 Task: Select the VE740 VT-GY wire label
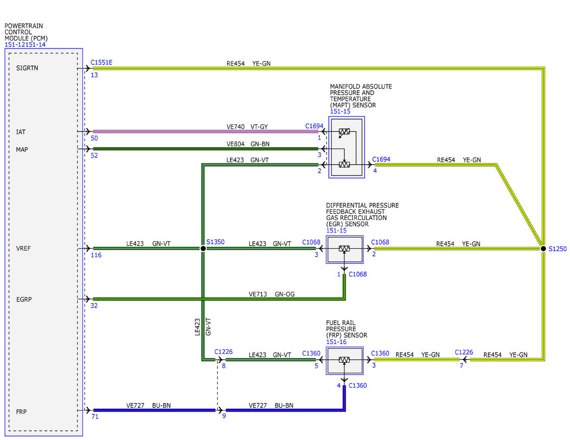point(248,127)
